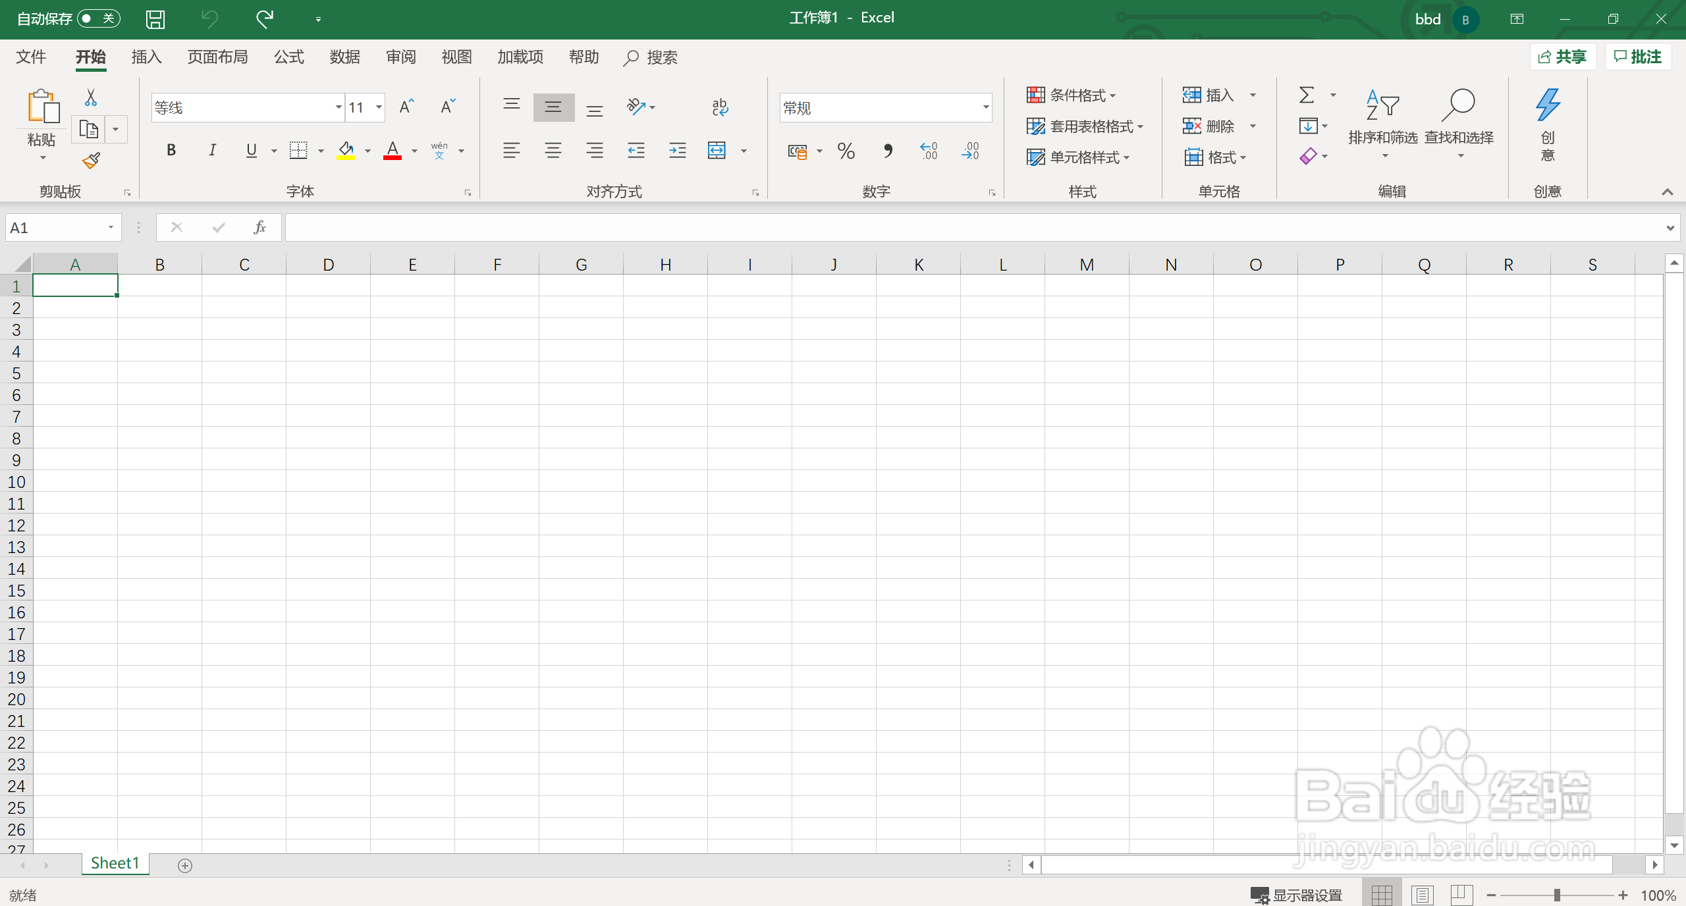Open the 页面布局 tab
This screenshot has width=1686, height=906.
click(x=217, y=57)
